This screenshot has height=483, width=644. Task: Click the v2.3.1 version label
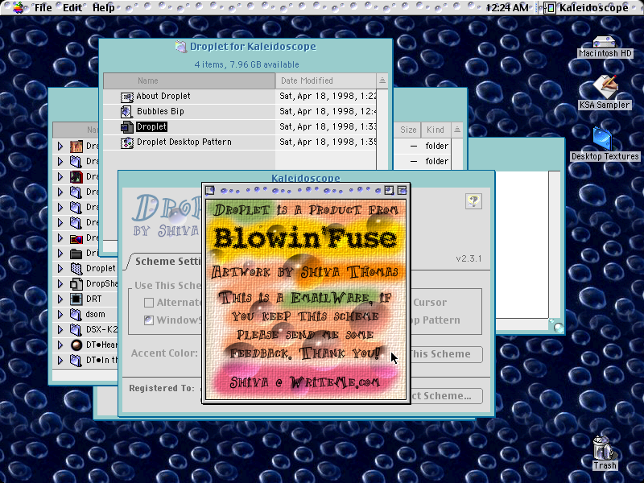click(x=469, y=258)
